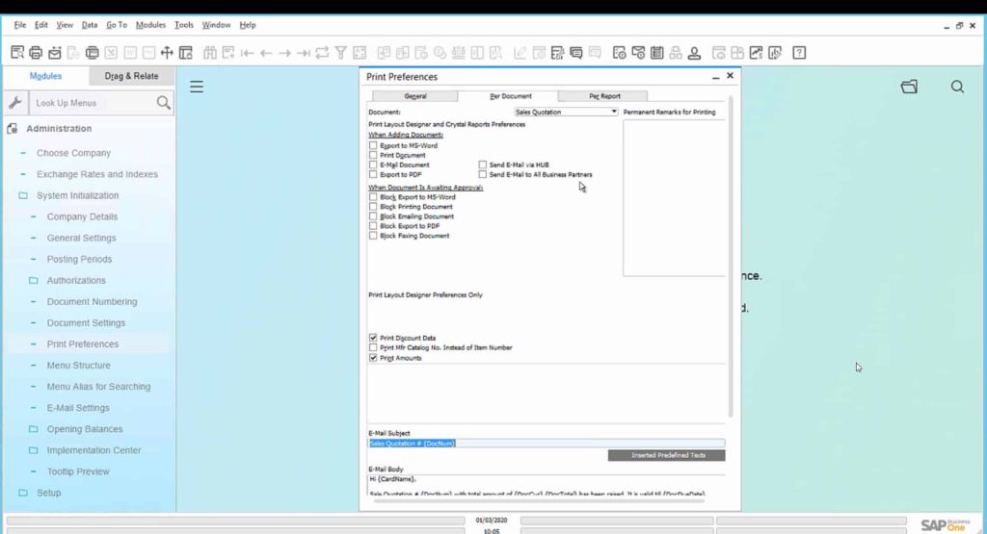Open Print Preview from the toolbar
This screenshot has width=987, height=534.
click(17, 53)
